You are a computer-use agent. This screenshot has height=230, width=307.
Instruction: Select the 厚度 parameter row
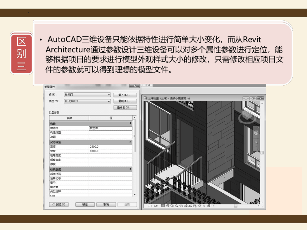[91, 164]
